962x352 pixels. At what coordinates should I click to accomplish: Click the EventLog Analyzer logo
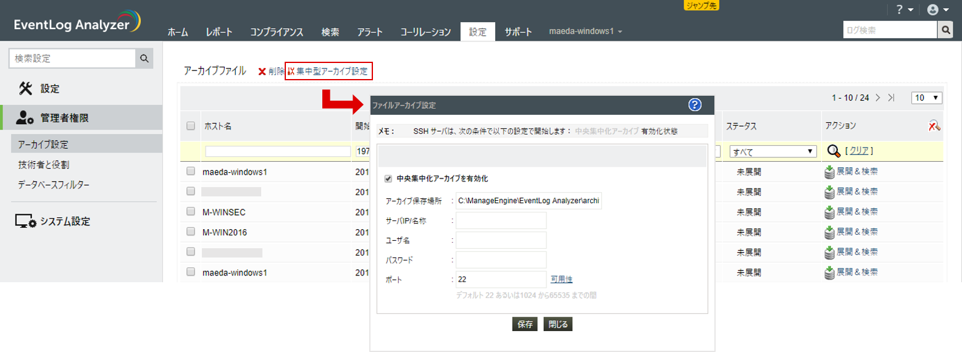(x=78, y=22)
